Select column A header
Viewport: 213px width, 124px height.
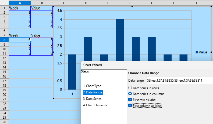pyautogui.click(x=20, y=3)
